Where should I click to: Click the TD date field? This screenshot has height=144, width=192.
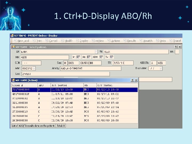[x=123, y=63]
